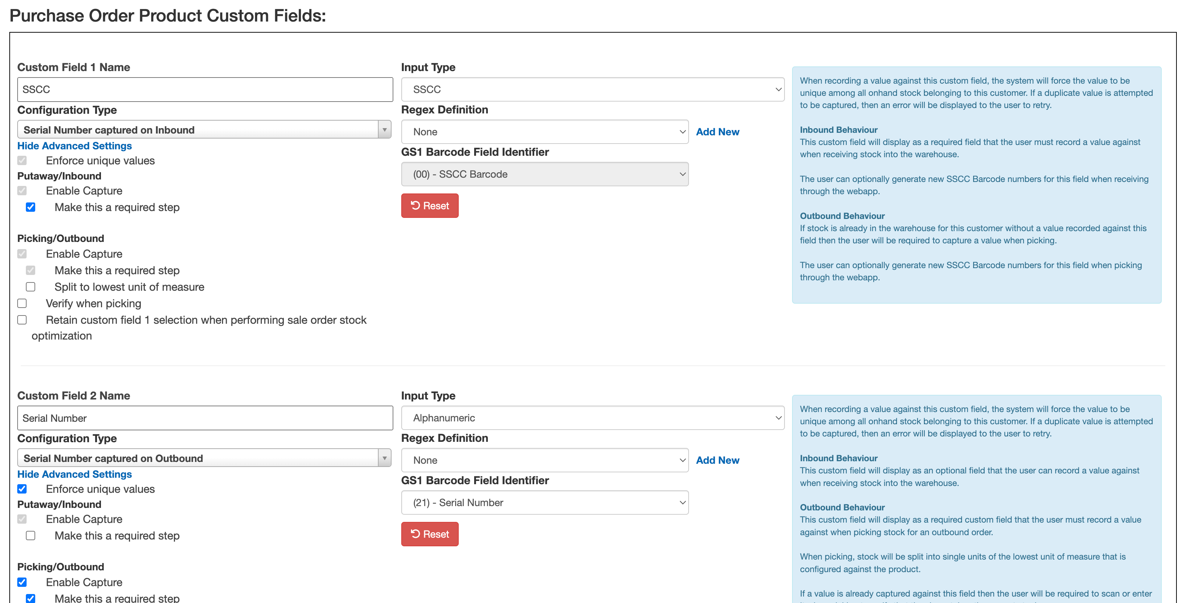Enable "Split to lowest unit of measure"
1184x603 pixels.
pos(30,286)
